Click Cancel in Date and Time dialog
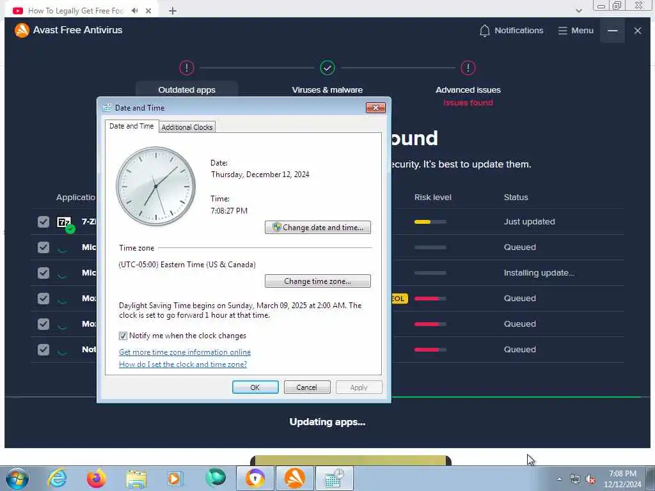This screenshot has height=491, width=655. (307, 387)
